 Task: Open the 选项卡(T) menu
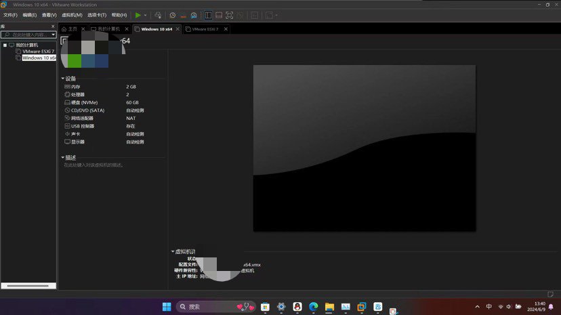click(97, 15)
